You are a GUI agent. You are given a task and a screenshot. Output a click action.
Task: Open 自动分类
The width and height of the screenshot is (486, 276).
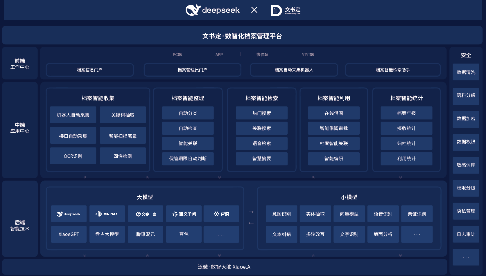tap(188, 113)
